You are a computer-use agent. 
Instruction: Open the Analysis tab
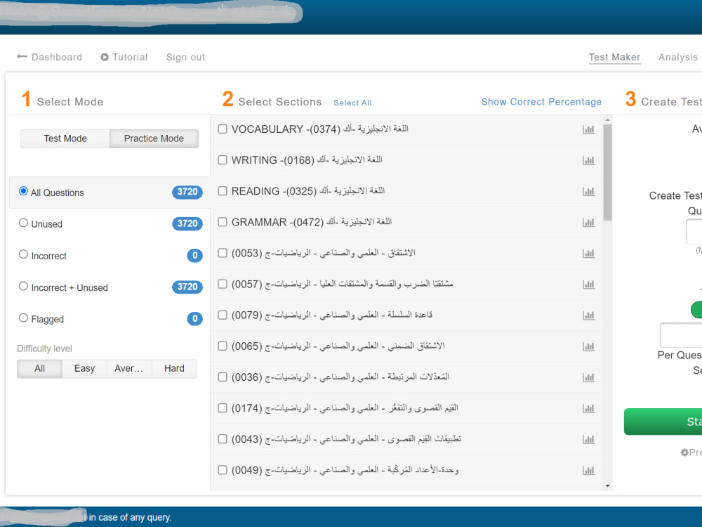click(x=678, y=57)
